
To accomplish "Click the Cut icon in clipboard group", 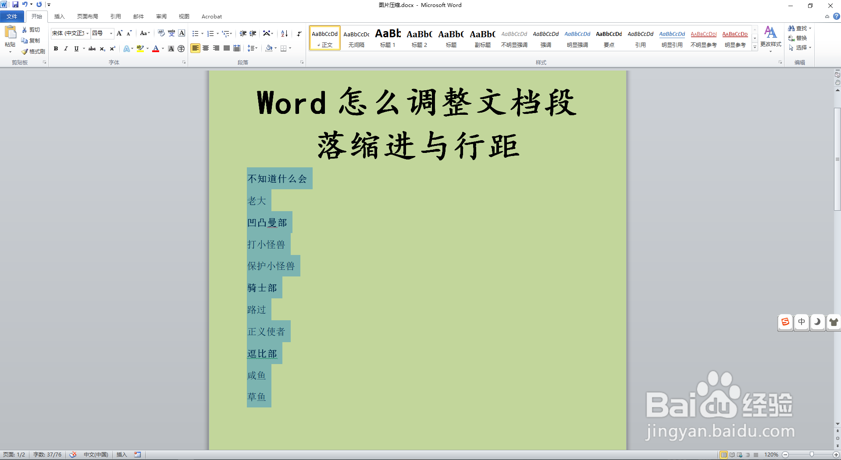I will click(x=25, y=30).
